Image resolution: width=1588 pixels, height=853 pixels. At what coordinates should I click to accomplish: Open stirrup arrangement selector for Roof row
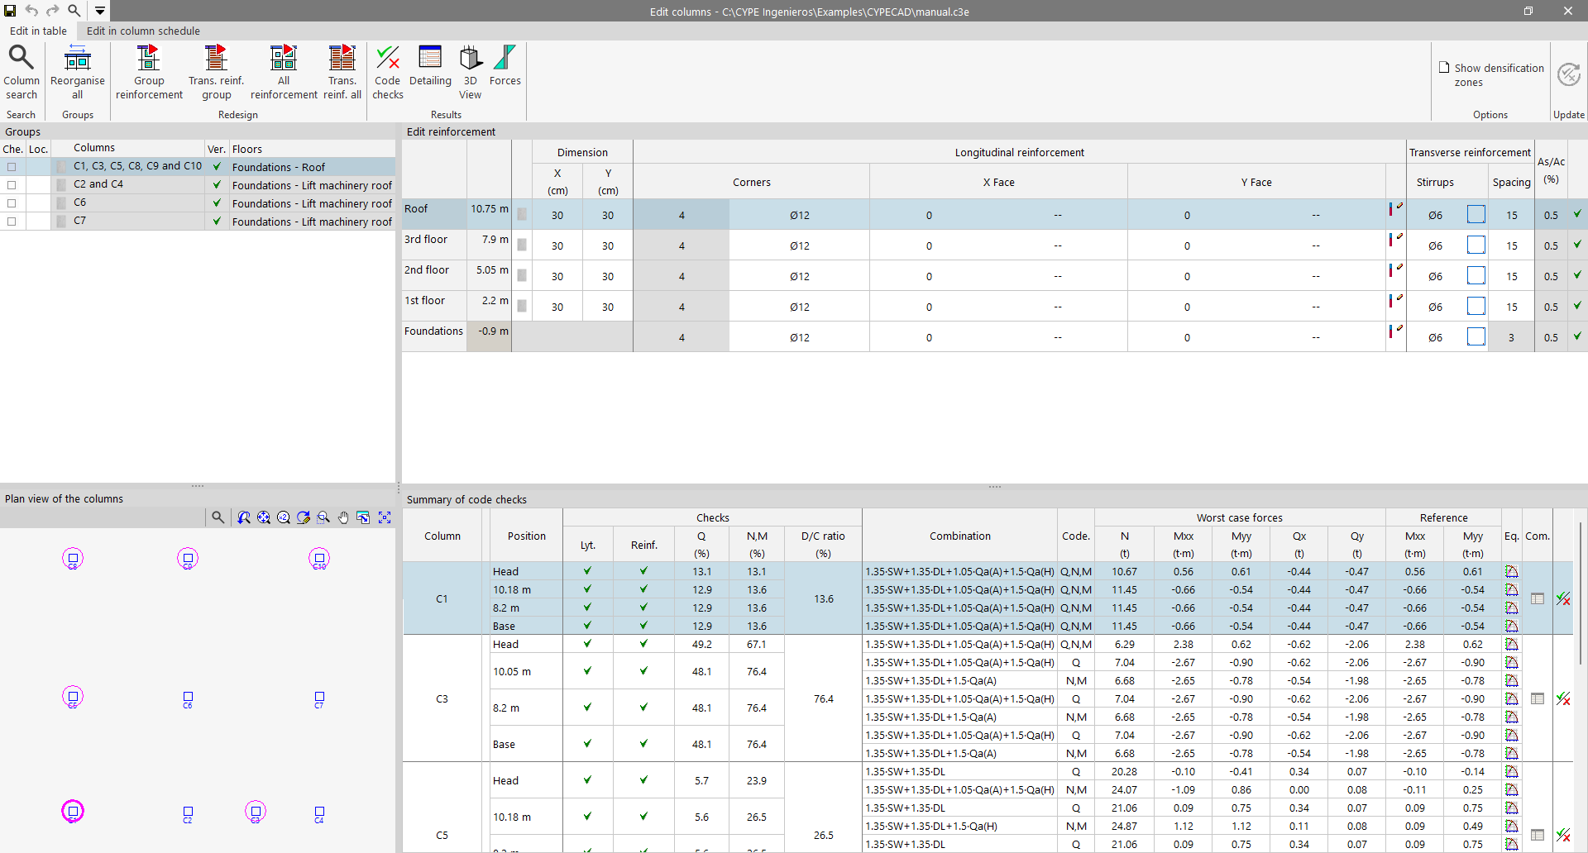pos(1476,215)
